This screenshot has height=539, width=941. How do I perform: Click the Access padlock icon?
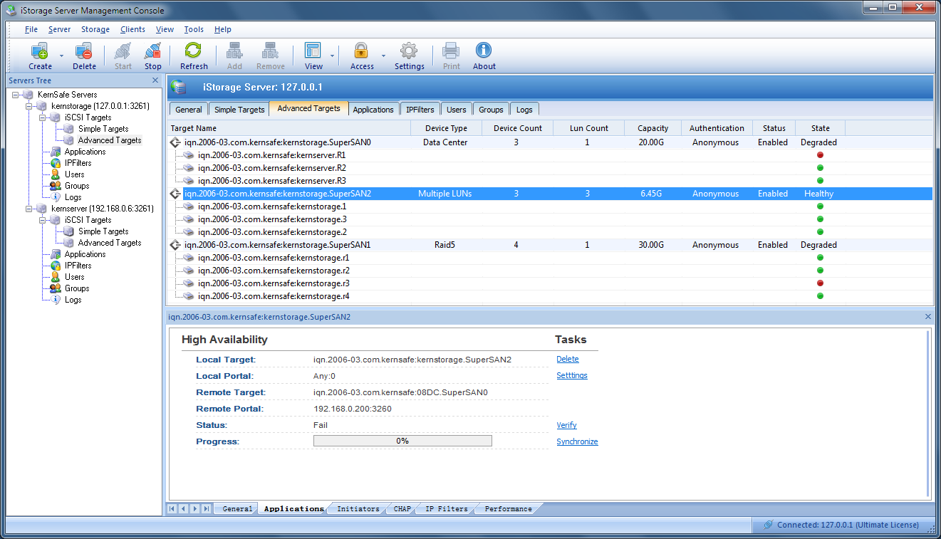362,51
